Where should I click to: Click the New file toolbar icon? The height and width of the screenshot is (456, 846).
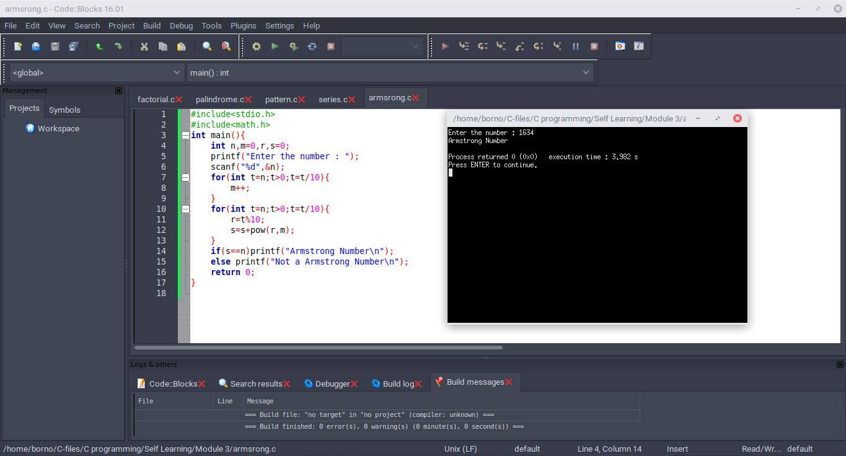tap(18, 46)
